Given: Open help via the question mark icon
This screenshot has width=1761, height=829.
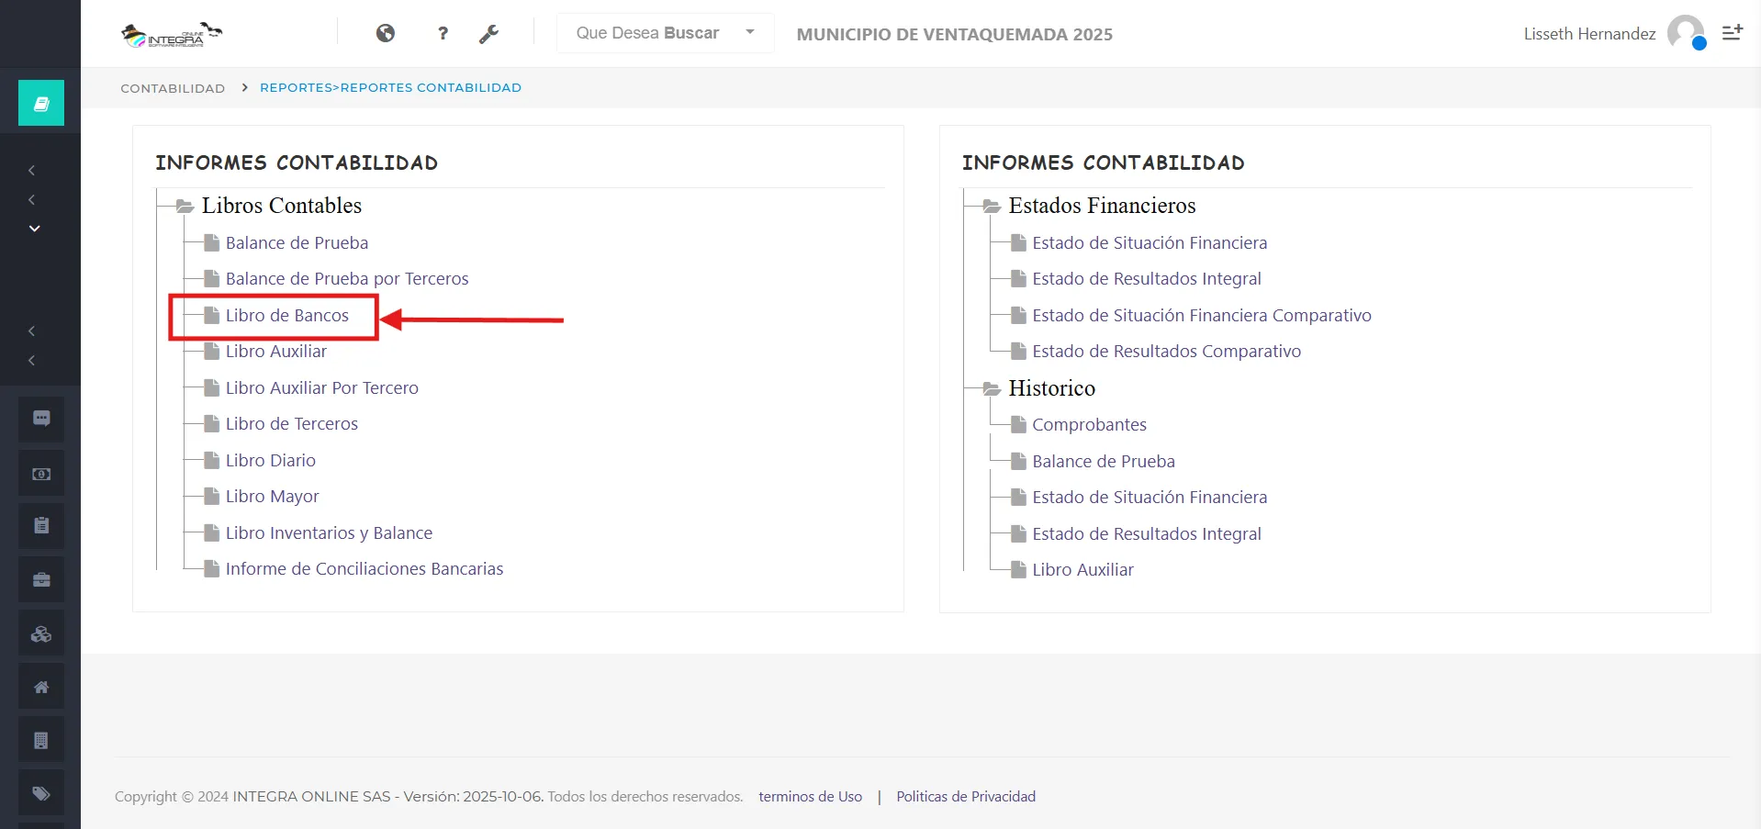Looking at the screenshot, I should click(443, 34).
